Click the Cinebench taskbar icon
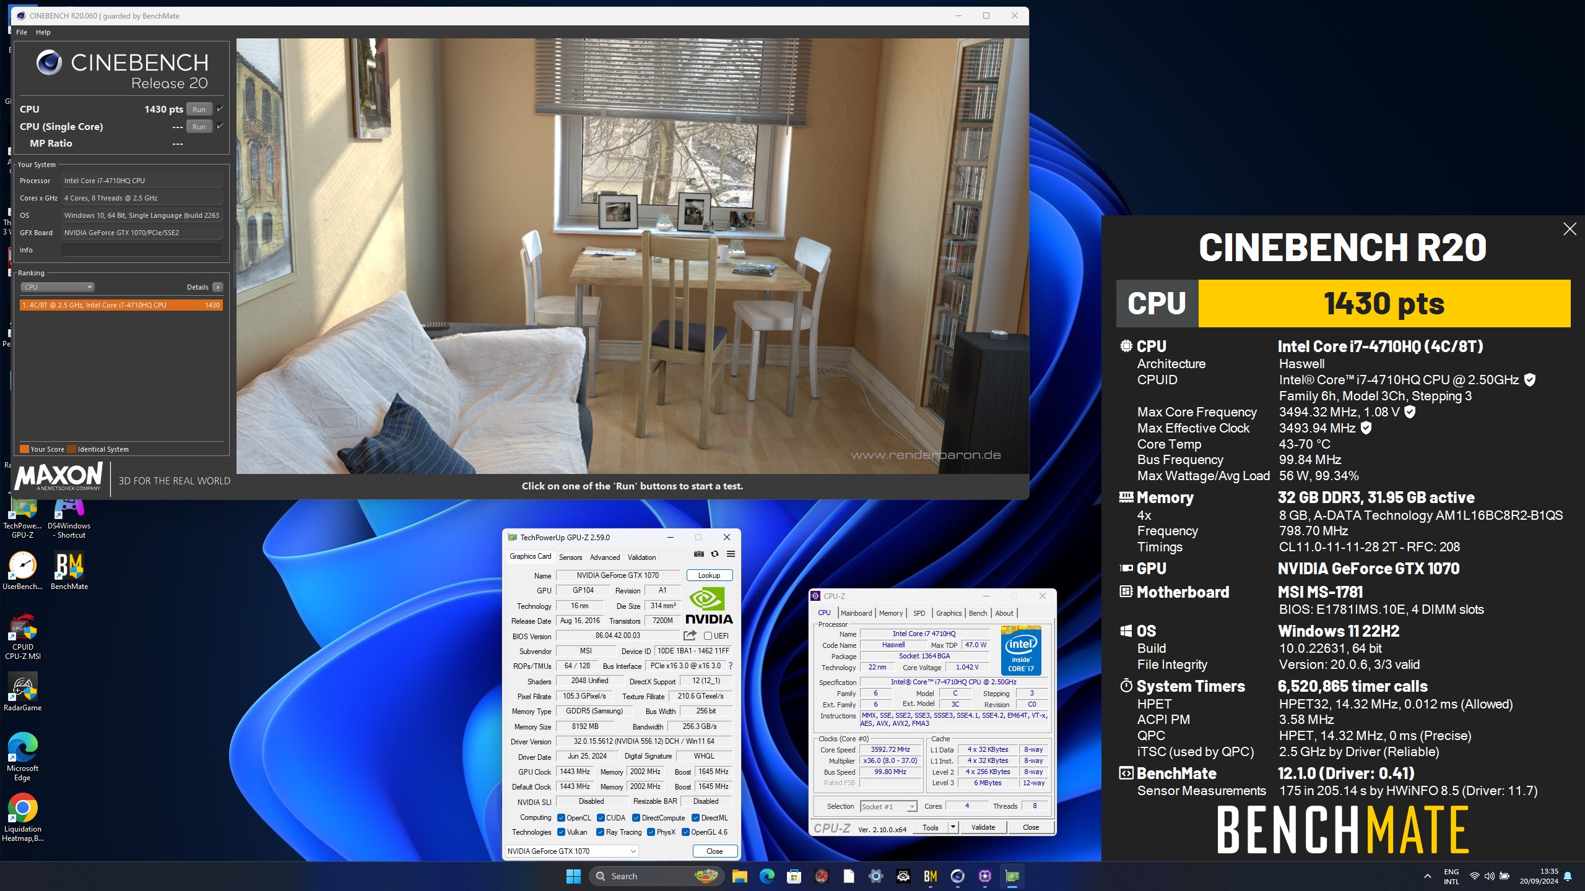 click(x=957, y=876)
